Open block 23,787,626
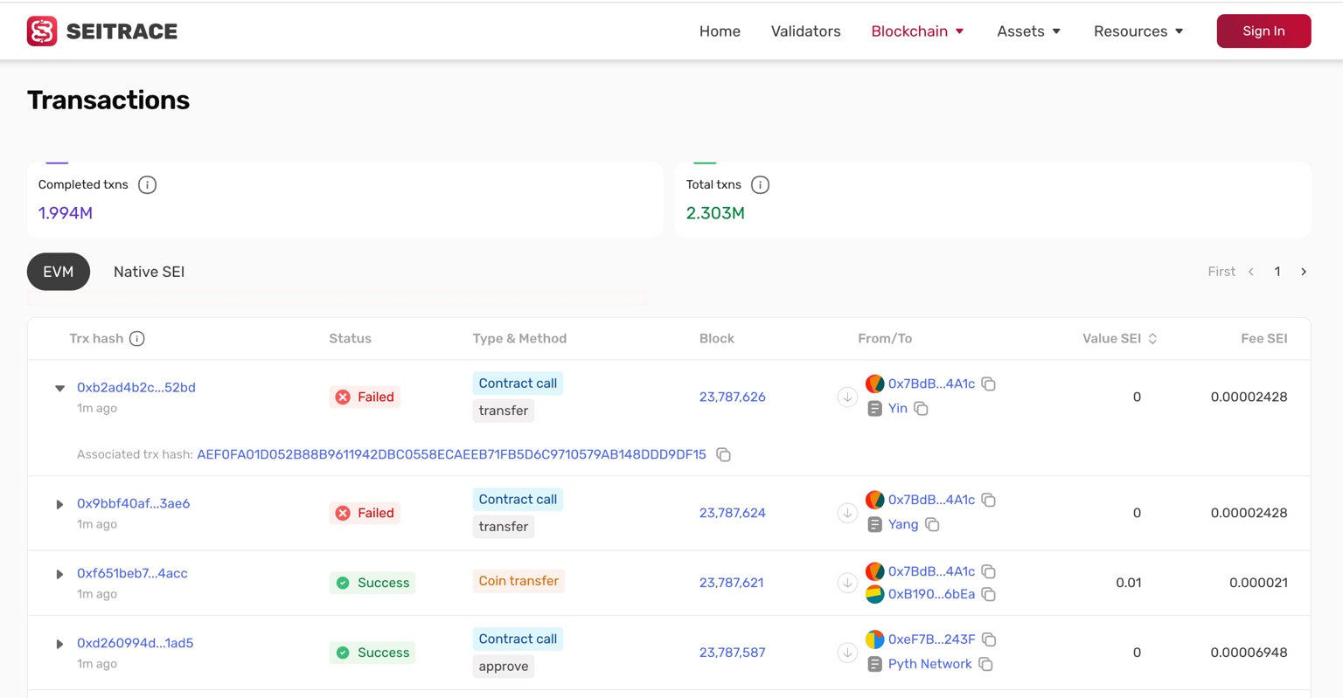The image size is (1343, 698). click(733, 397)
